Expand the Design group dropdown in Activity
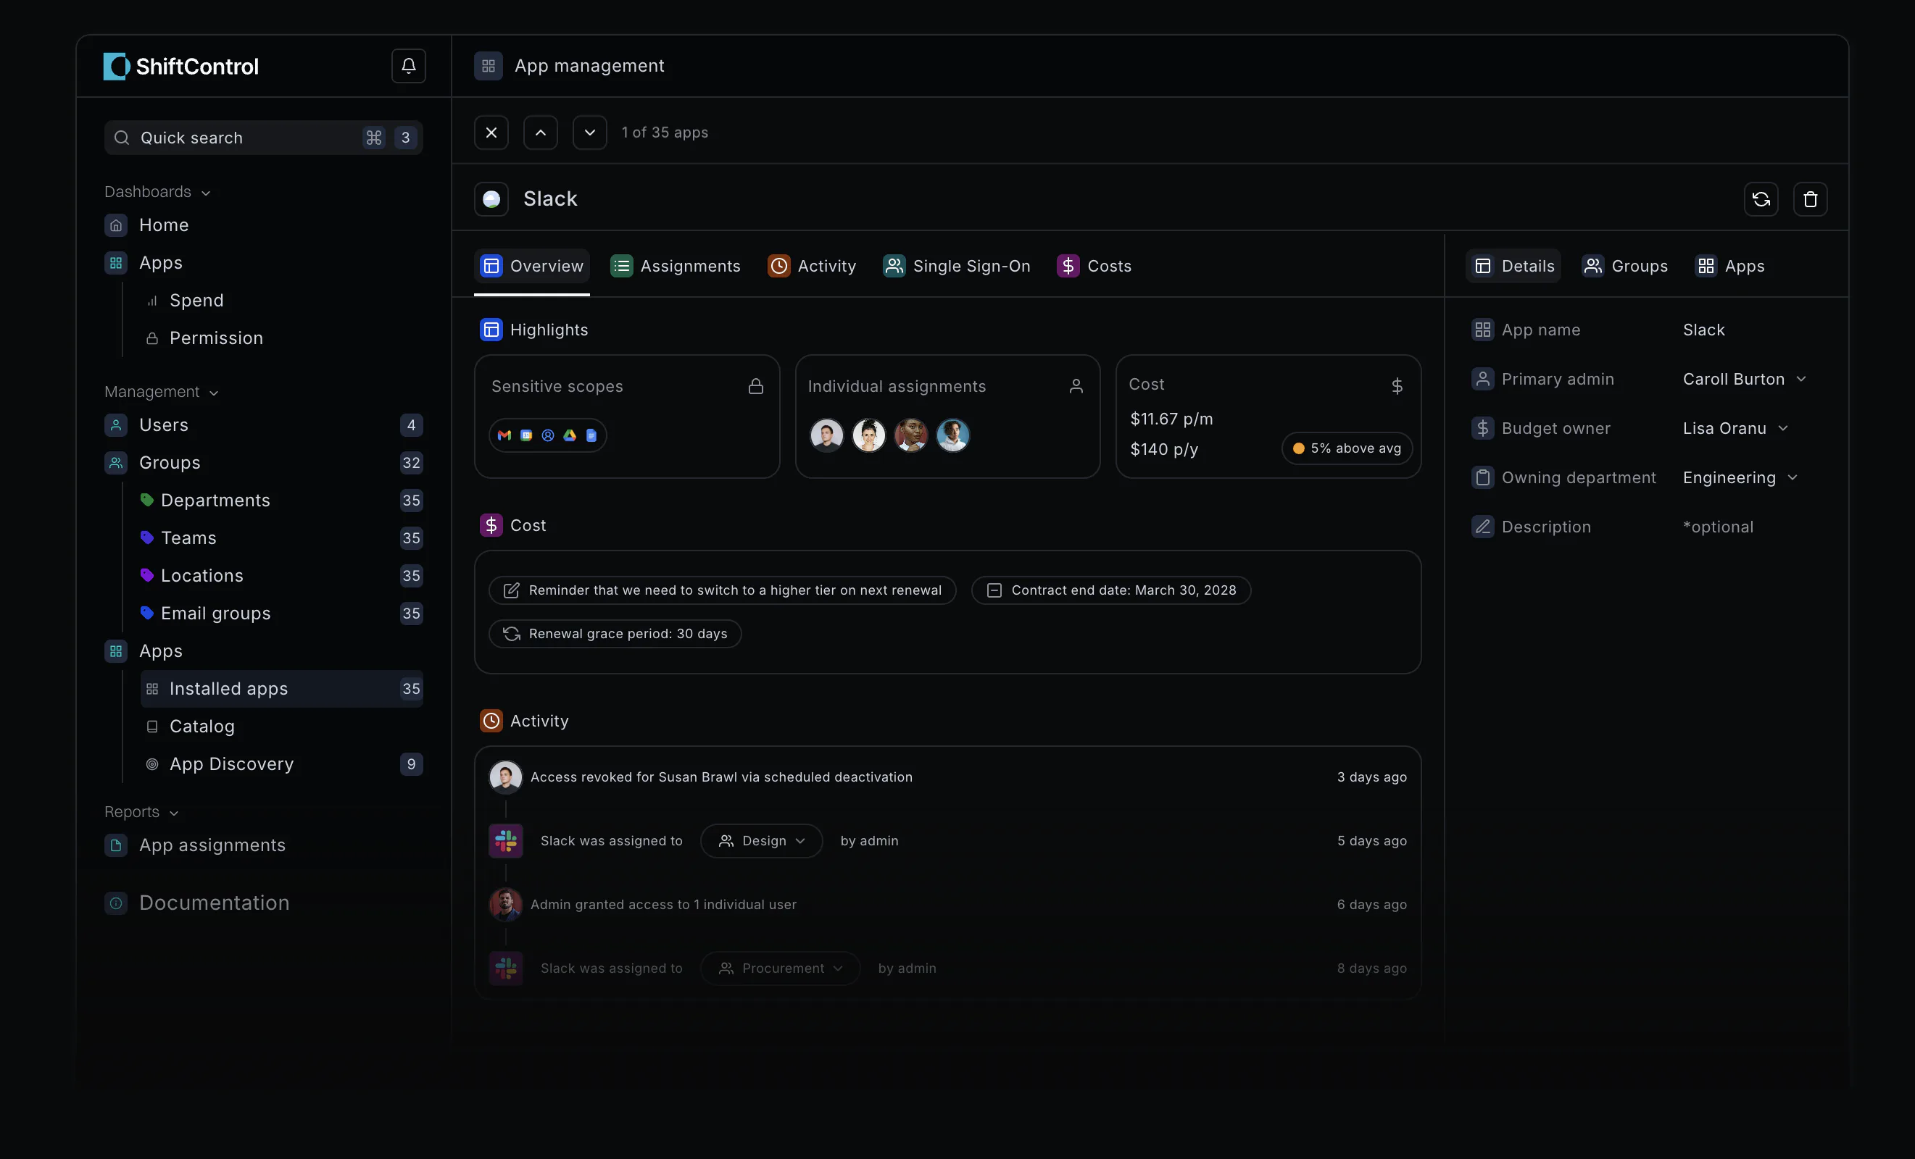Image resolution: width=1915 pixels, height=1159 pixels. [761, 840]
